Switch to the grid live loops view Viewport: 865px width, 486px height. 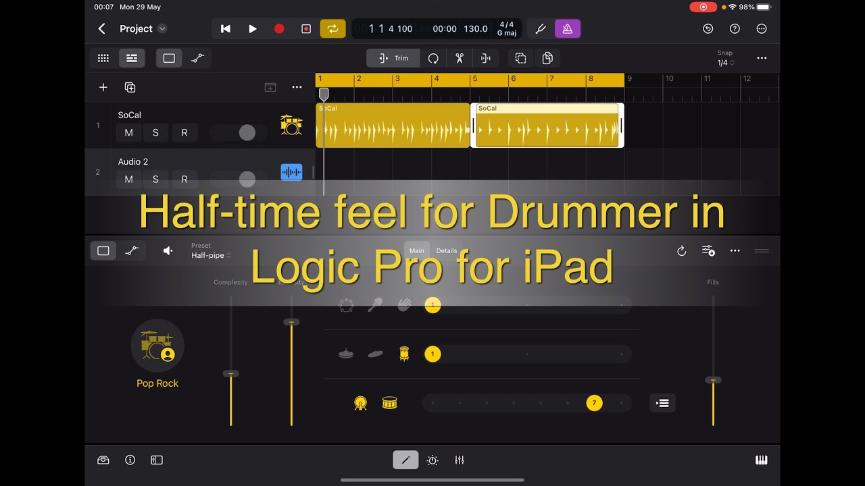click(x=103, y=58)
